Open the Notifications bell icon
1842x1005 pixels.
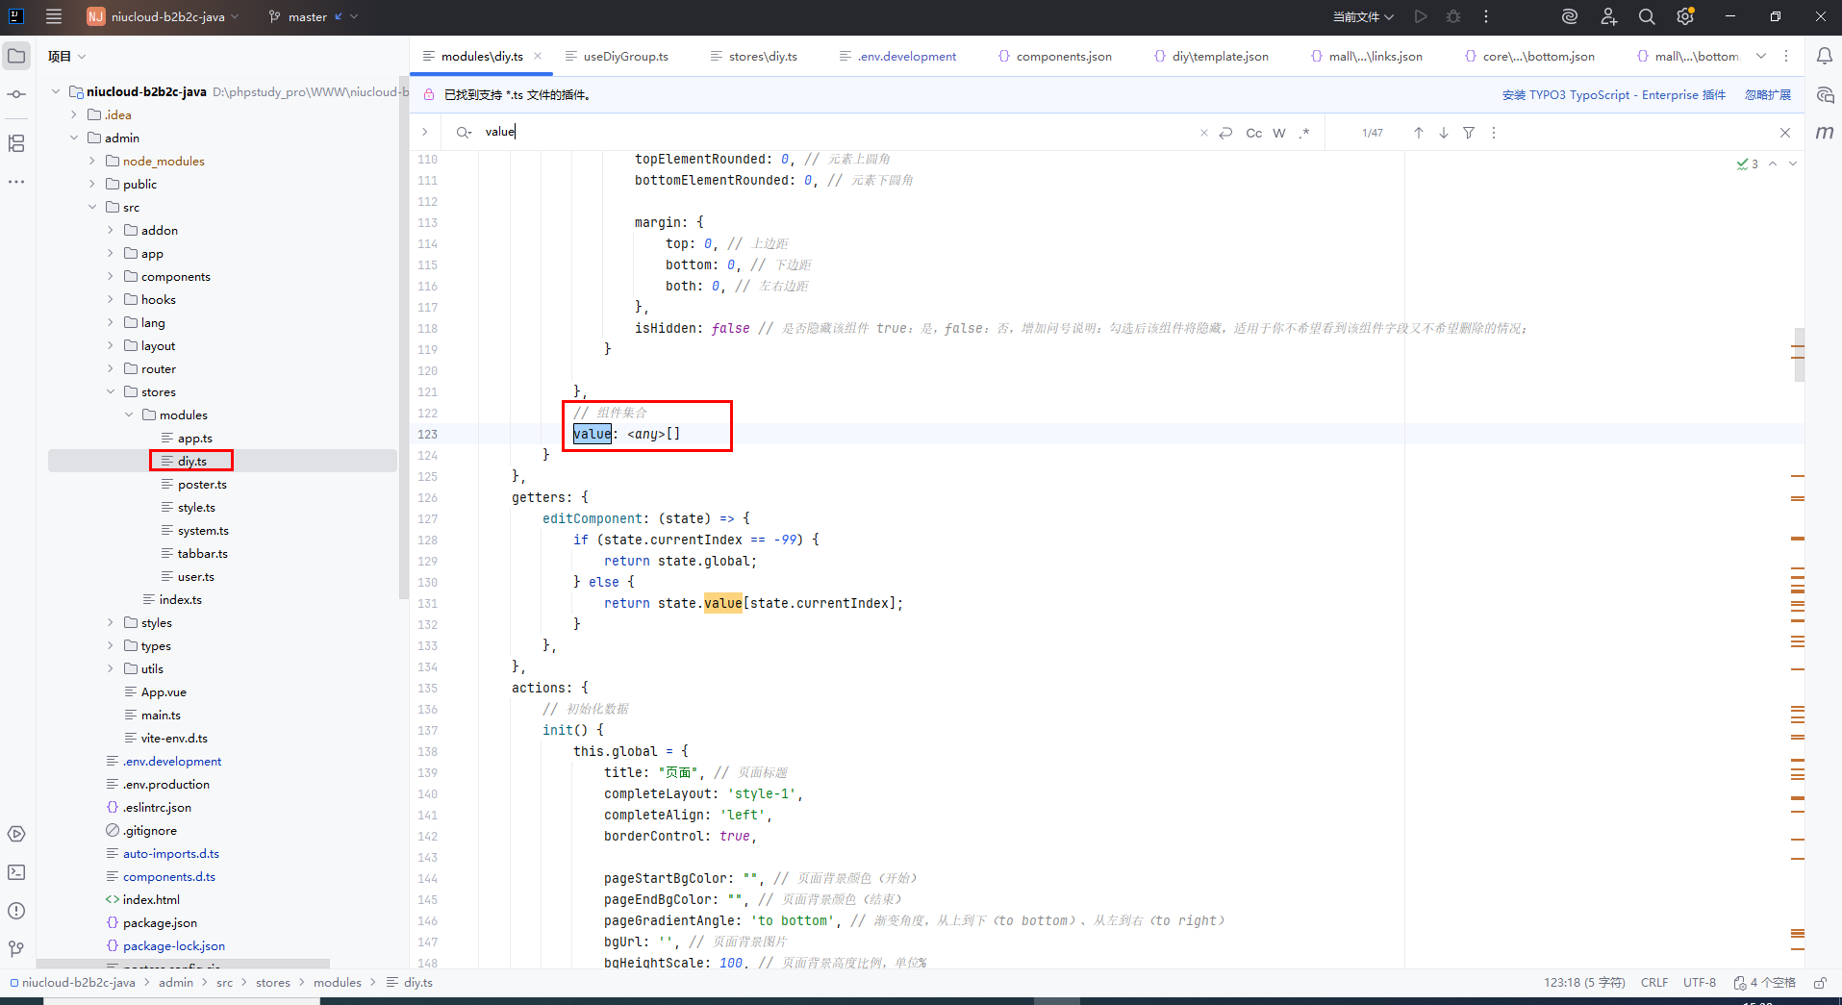(1824, 56)
